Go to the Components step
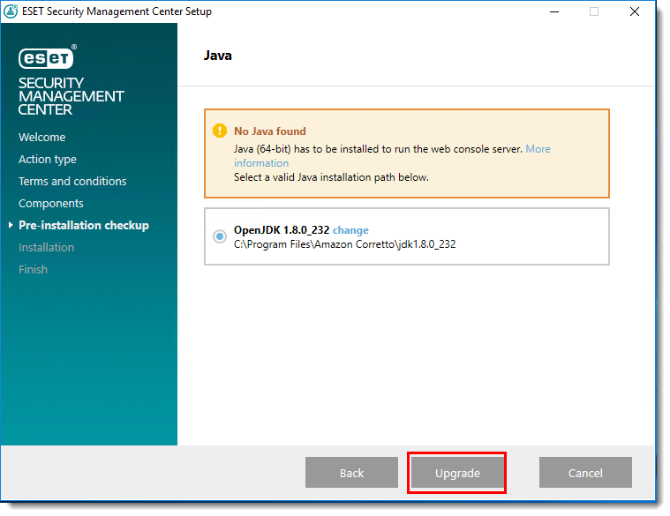The height and width of the screenshot is (516, 670). click(x=51, y=203)
